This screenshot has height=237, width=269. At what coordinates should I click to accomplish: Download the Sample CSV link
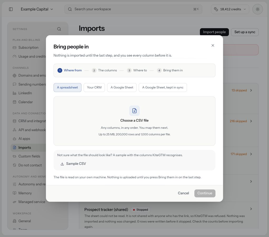(73, 164)
